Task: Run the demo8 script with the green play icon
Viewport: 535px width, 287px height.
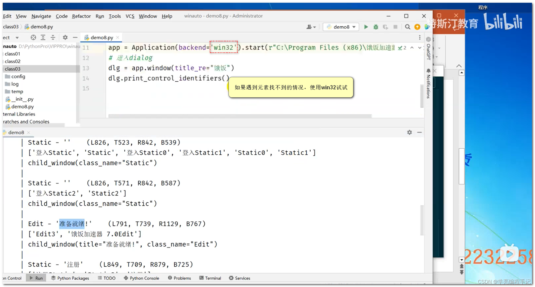Action: tap(366, 27)
